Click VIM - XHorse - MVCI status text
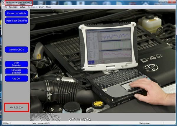 (x=41, y=123)
